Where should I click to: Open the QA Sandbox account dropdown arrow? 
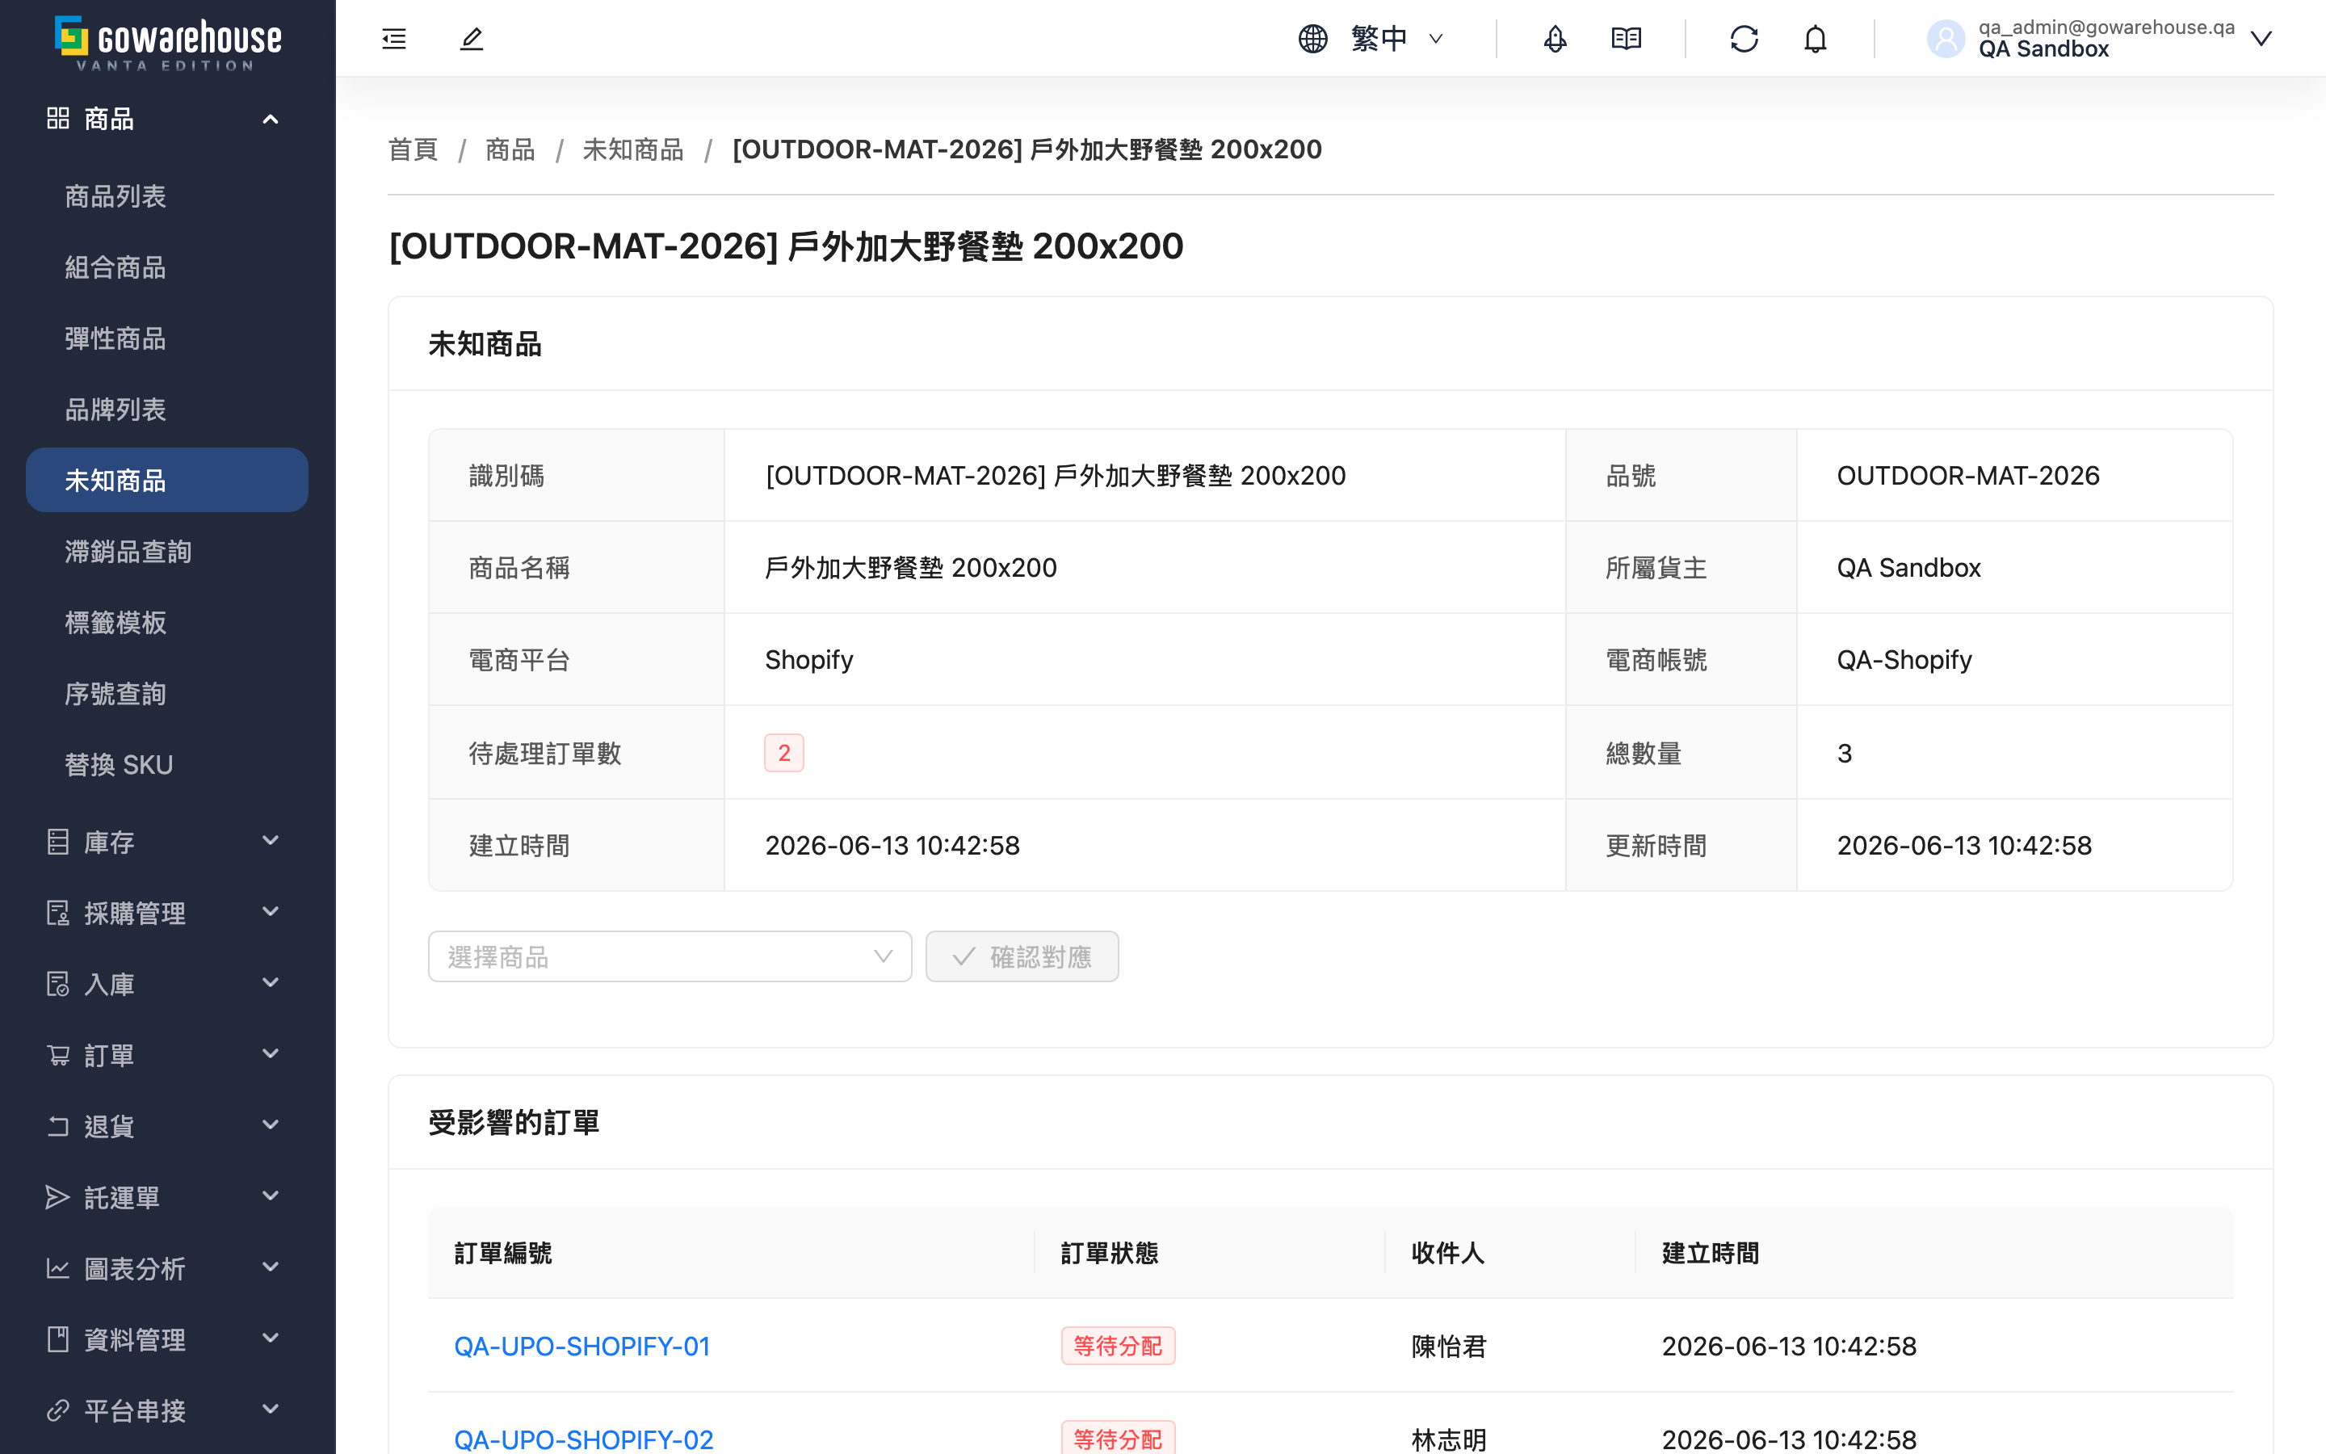2261,39
